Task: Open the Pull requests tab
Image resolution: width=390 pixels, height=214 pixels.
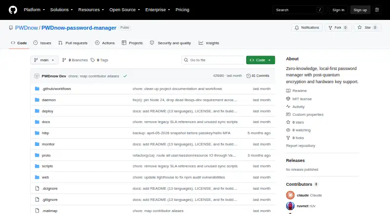Action: (x=73, y=43)
